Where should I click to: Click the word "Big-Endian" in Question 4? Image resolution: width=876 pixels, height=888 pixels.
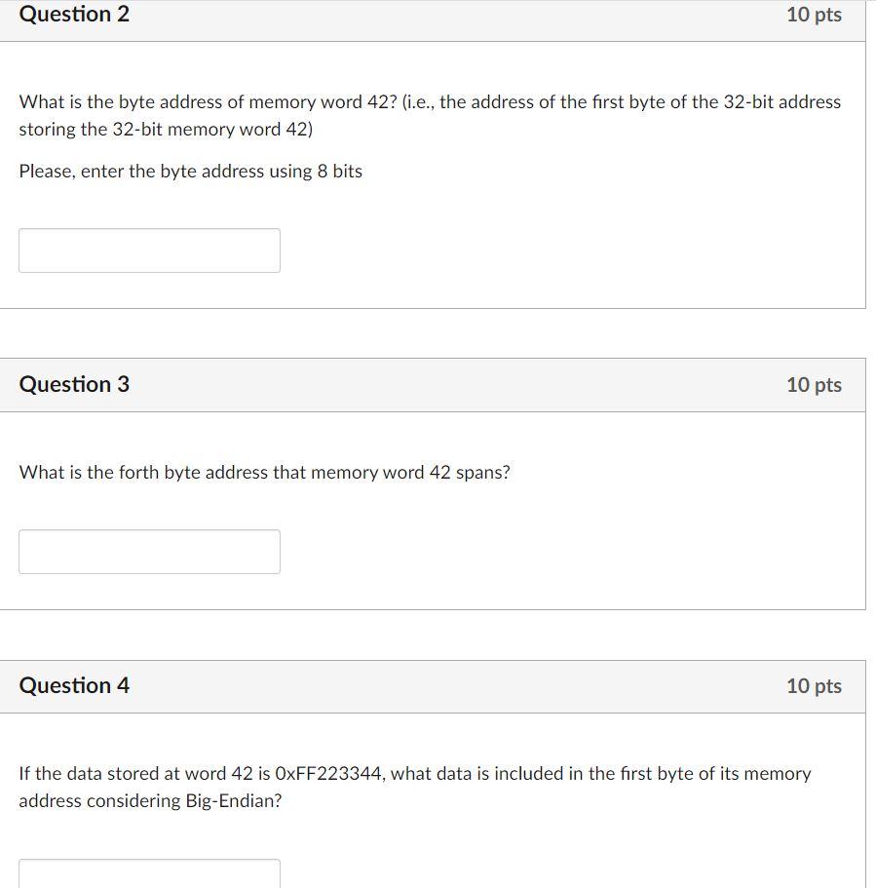pyautogui.click(x=234, y=801)
